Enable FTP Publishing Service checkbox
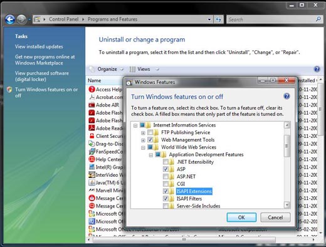This screenshot has width=326, height=247. (x=150, y=132)
